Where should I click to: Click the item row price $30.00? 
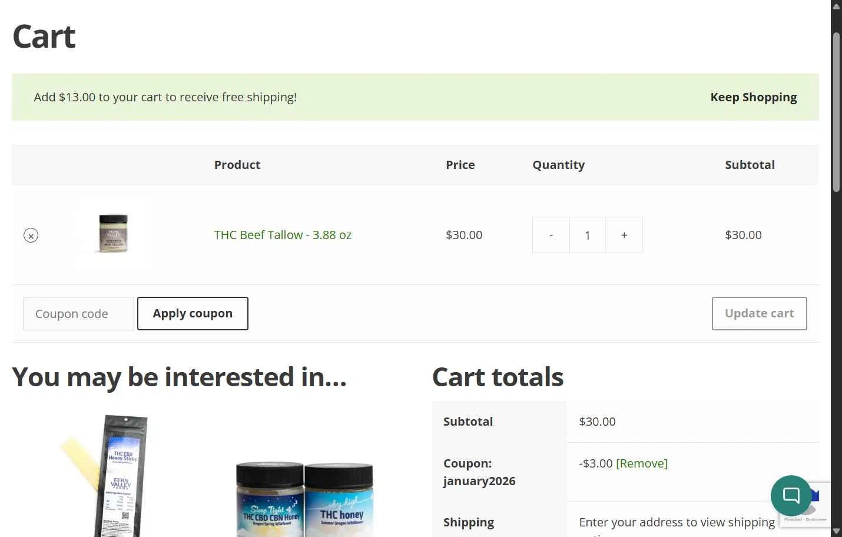tap(464, 235)
